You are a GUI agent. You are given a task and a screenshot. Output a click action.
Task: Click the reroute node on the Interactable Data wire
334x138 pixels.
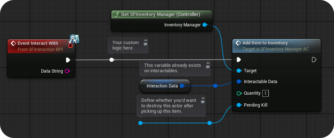215,86
